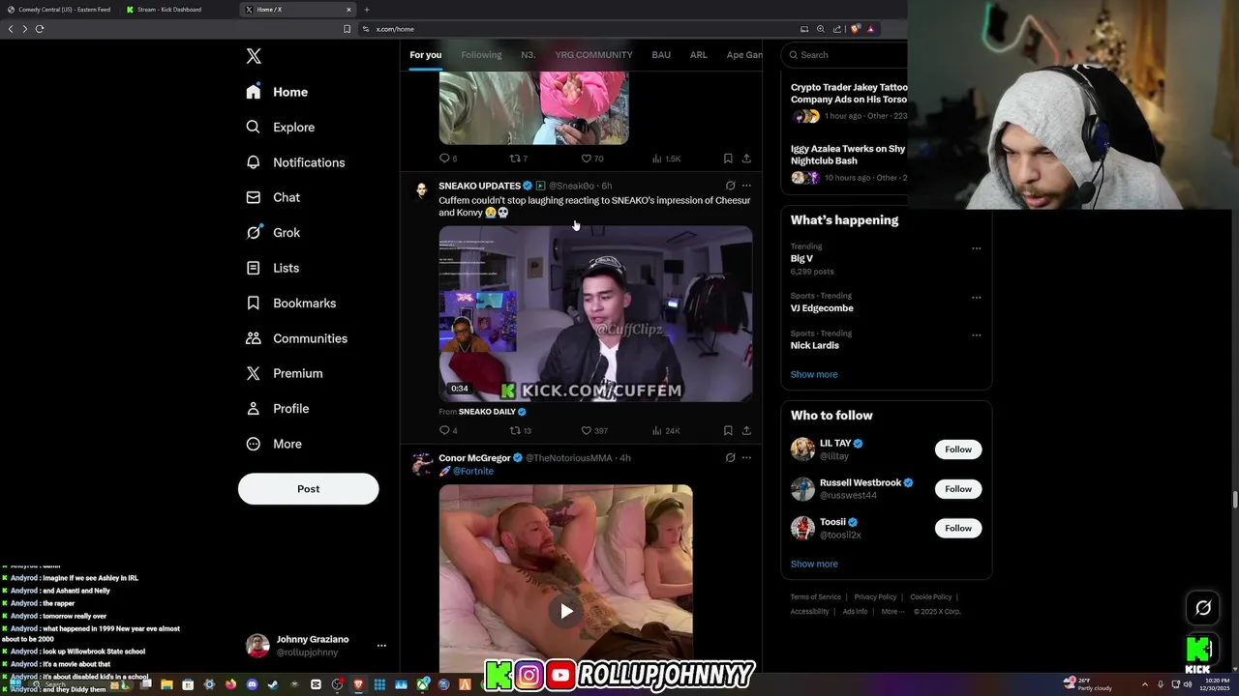Click the X search field
1239x696 pixels.
(x=846, y=55)
